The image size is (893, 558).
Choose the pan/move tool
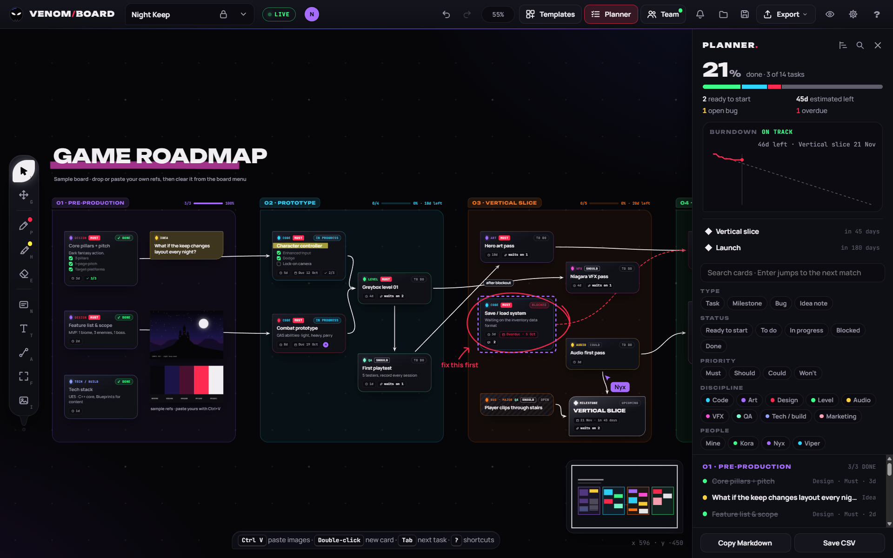tap(24, 195)
